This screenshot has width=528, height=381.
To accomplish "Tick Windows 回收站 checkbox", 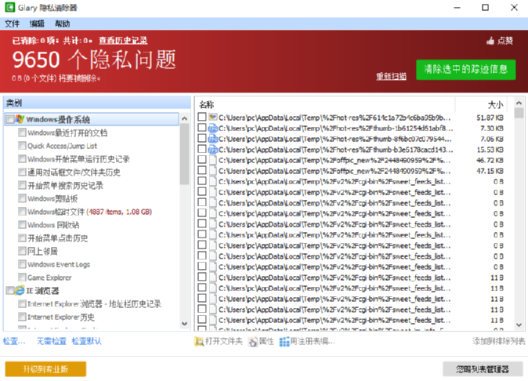I will [22, 225].
